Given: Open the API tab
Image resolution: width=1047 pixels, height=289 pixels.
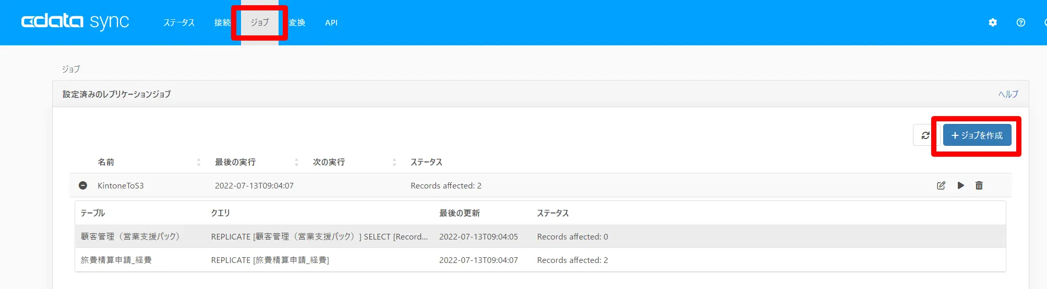Looking at the screenshot, I should [x=331, y=22].
